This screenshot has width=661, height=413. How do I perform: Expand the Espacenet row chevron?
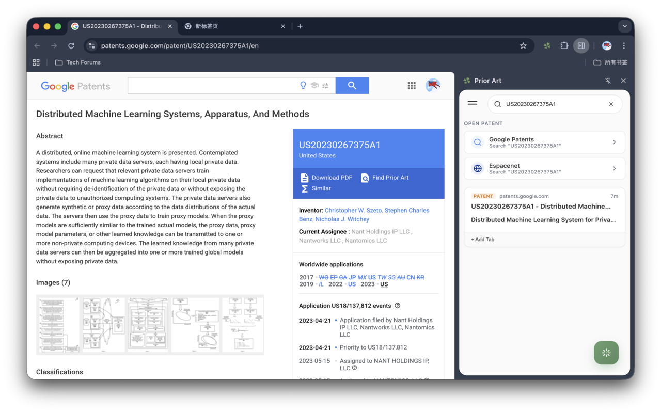click(614, 168)
